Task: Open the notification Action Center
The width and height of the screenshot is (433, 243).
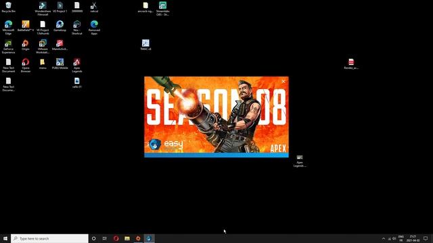Action: coord(426,238)
